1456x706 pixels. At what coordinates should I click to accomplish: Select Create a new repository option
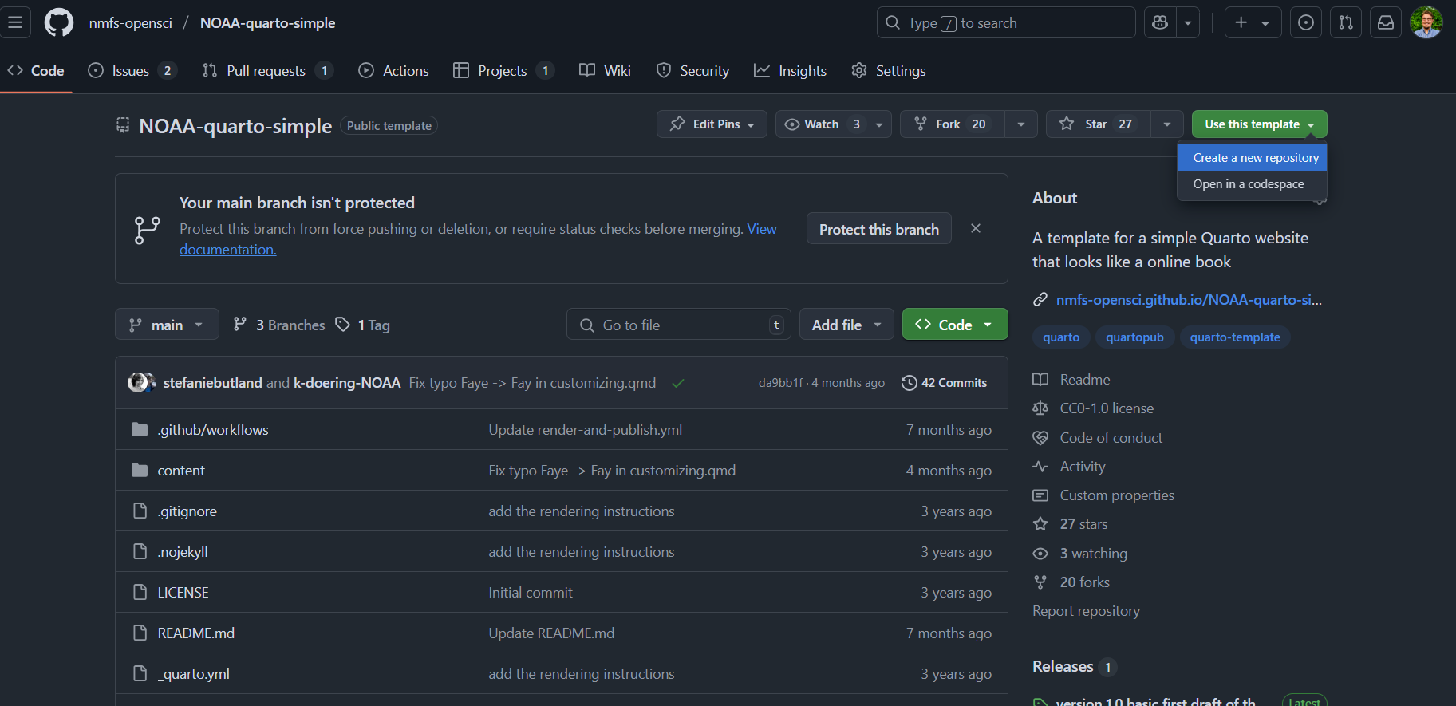point(1252,158)
